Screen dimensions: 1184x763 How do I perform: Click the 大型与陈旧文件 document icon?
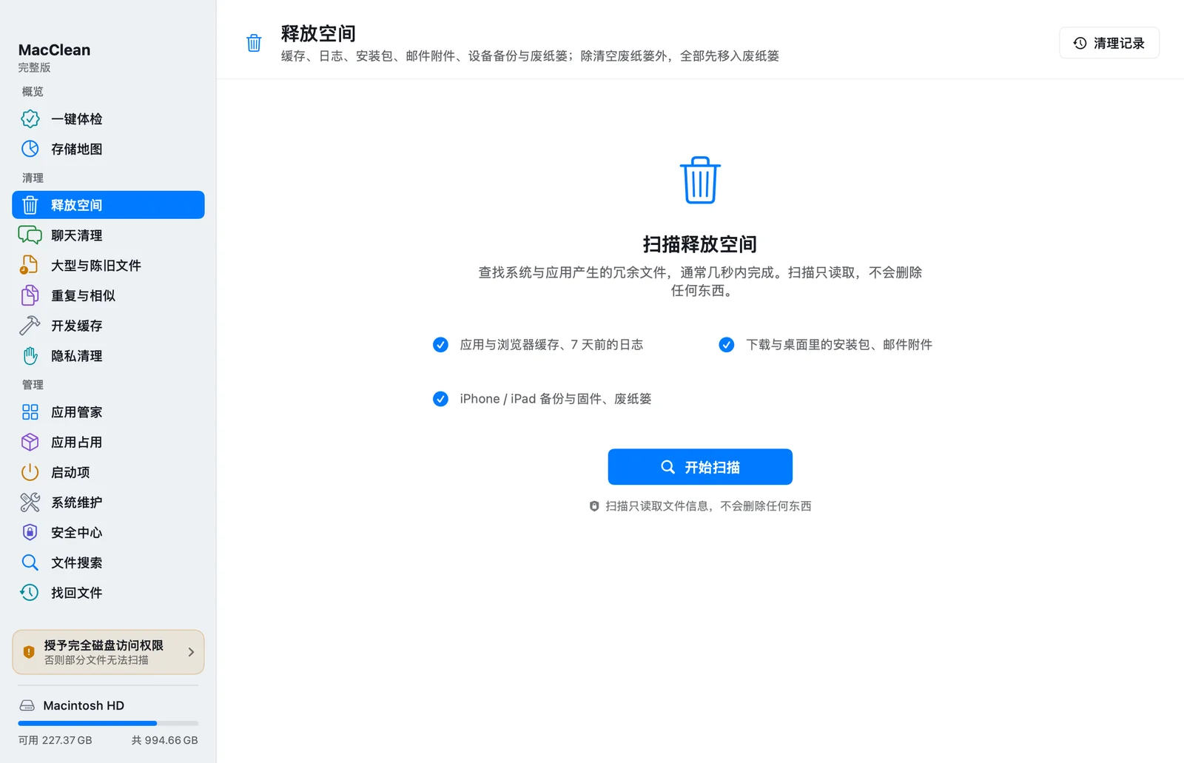pyautogui.click(x=29, y=265)
